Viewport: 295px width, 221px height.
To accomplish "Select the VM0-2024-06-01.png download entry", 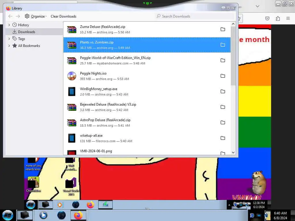I will tap(147, 151).
